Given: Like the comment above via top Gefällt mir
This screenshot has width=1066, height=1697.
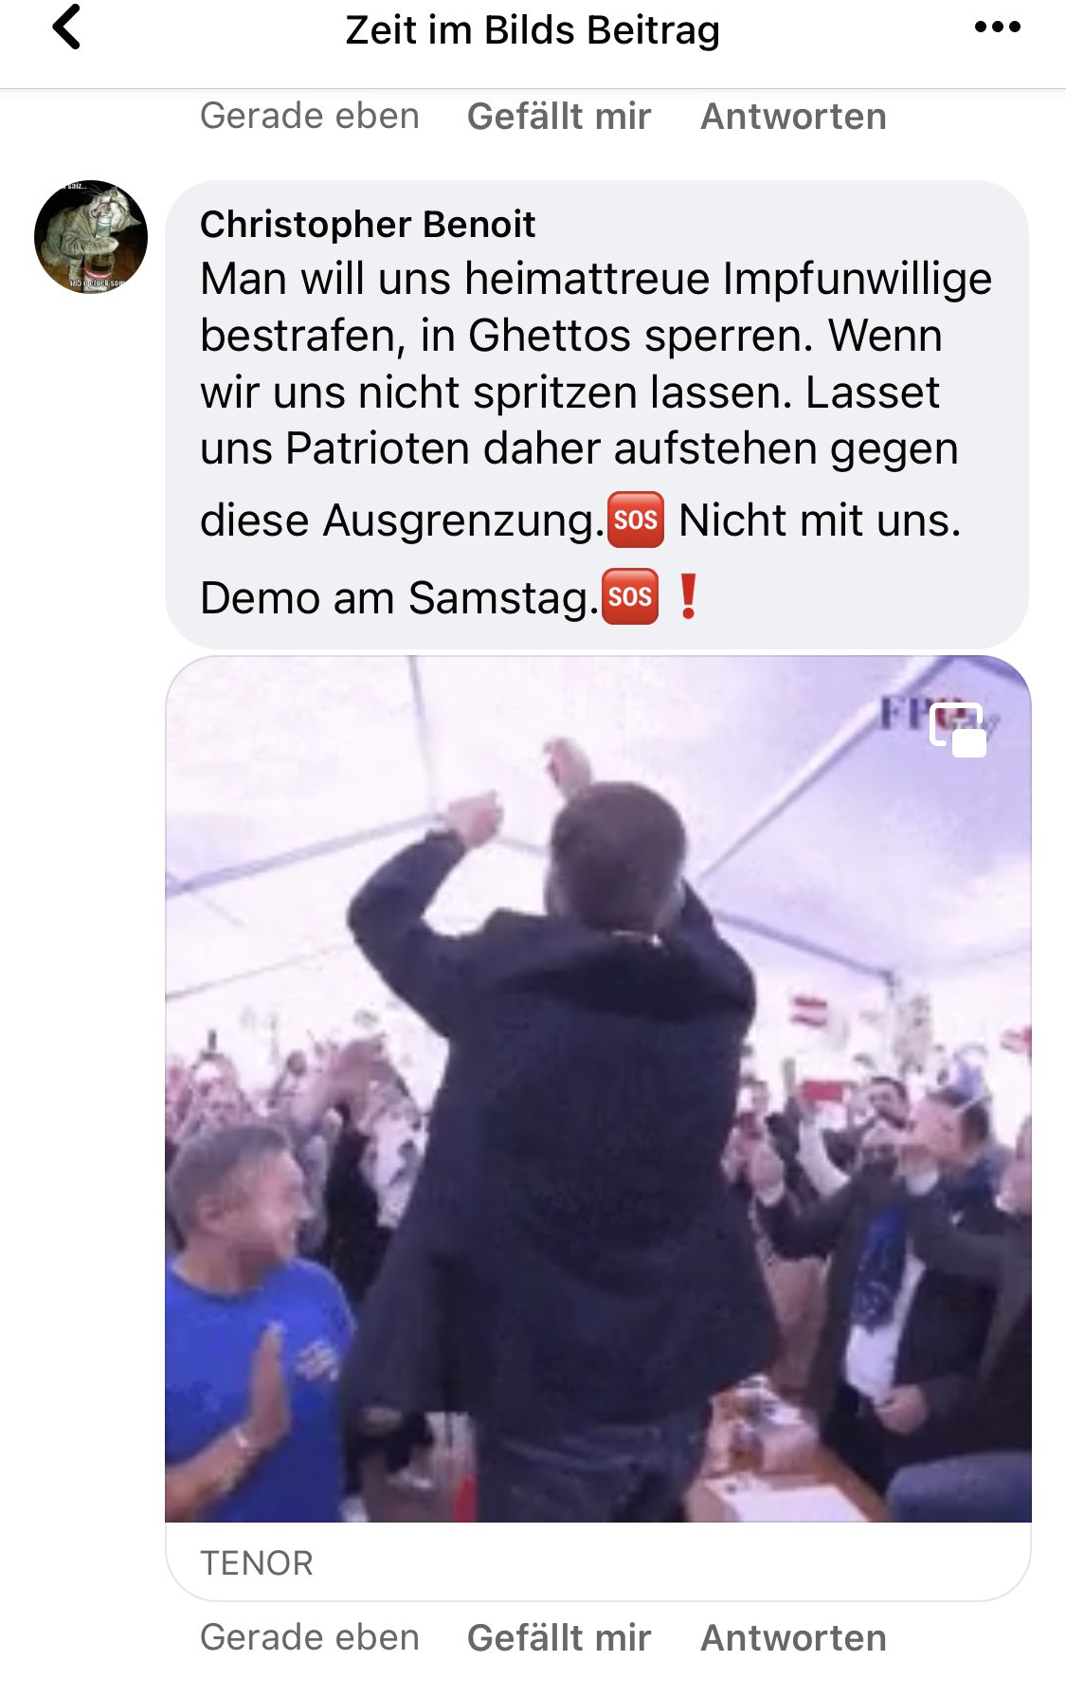Looking at the screenshot, I should tap(559, 117).
